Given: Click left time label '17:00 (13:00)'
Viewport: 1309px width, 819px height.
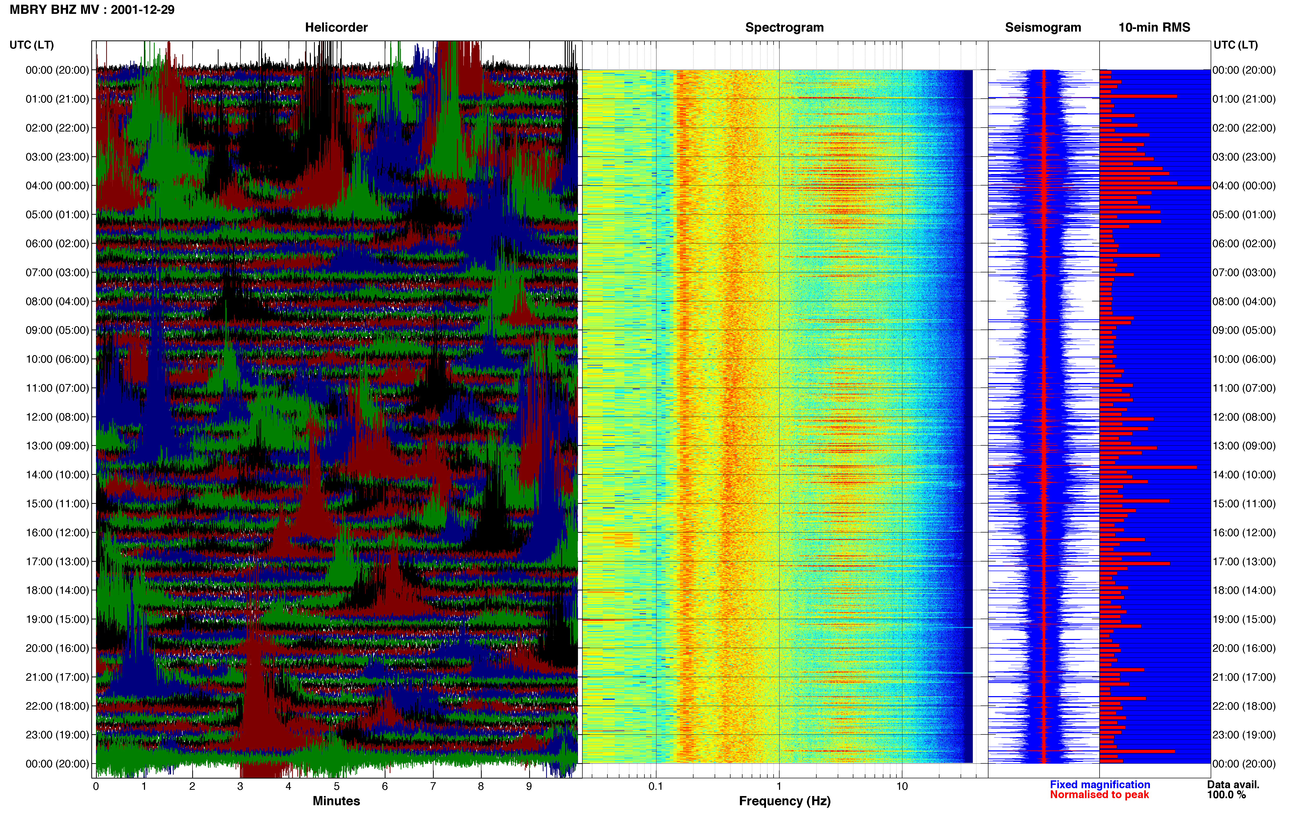Looking at the screenshot, I should coord(57,562).
